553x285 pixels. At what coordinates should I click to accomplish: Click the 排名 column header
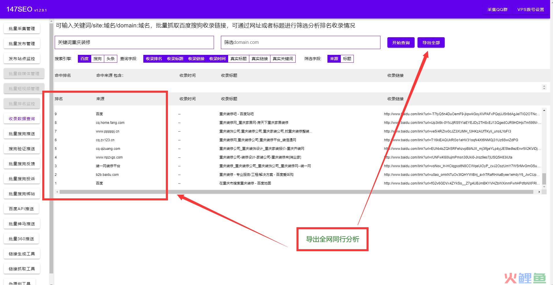tap(59, 99)
